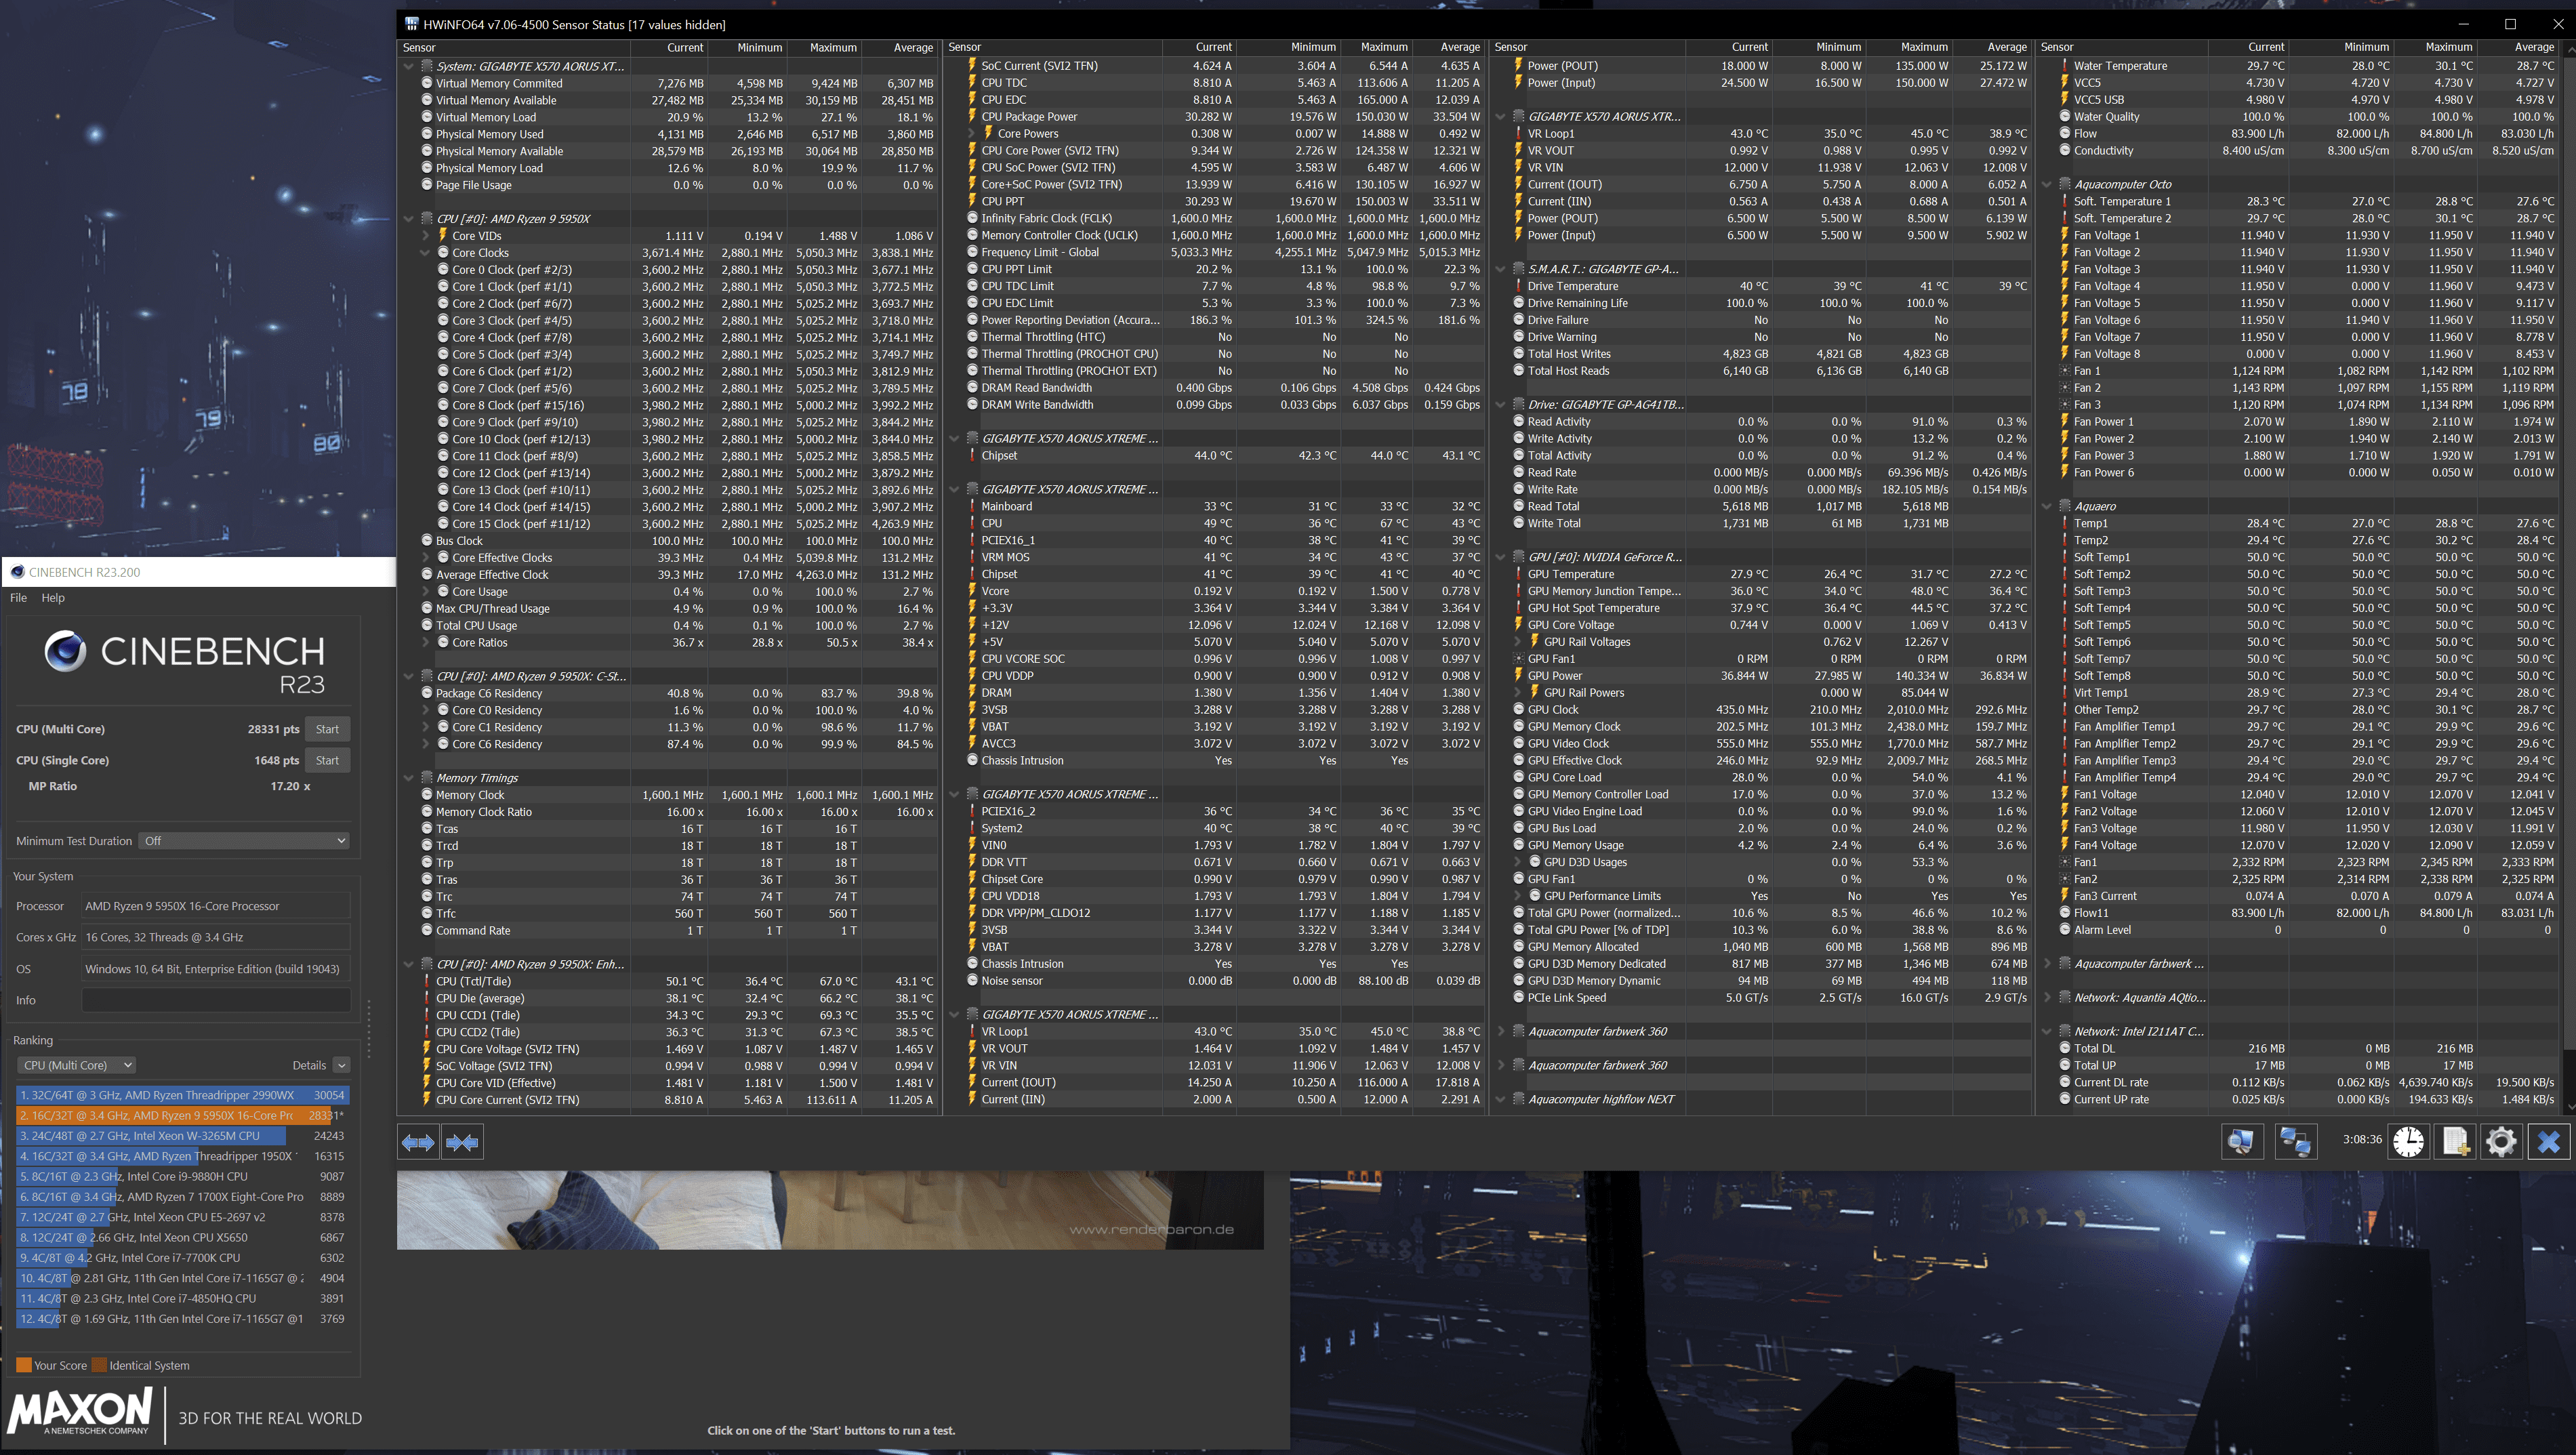Image resolution: width=2576 pixels, height=1455 pixels.
Task: Open the CPU (Multi Core) ranking dropdown
Action: pyautogui.click(x=76, y=1065)
